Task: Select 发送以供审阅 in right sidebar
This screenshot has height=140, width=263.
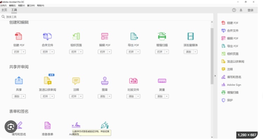Action: click(x=233, y=61)
